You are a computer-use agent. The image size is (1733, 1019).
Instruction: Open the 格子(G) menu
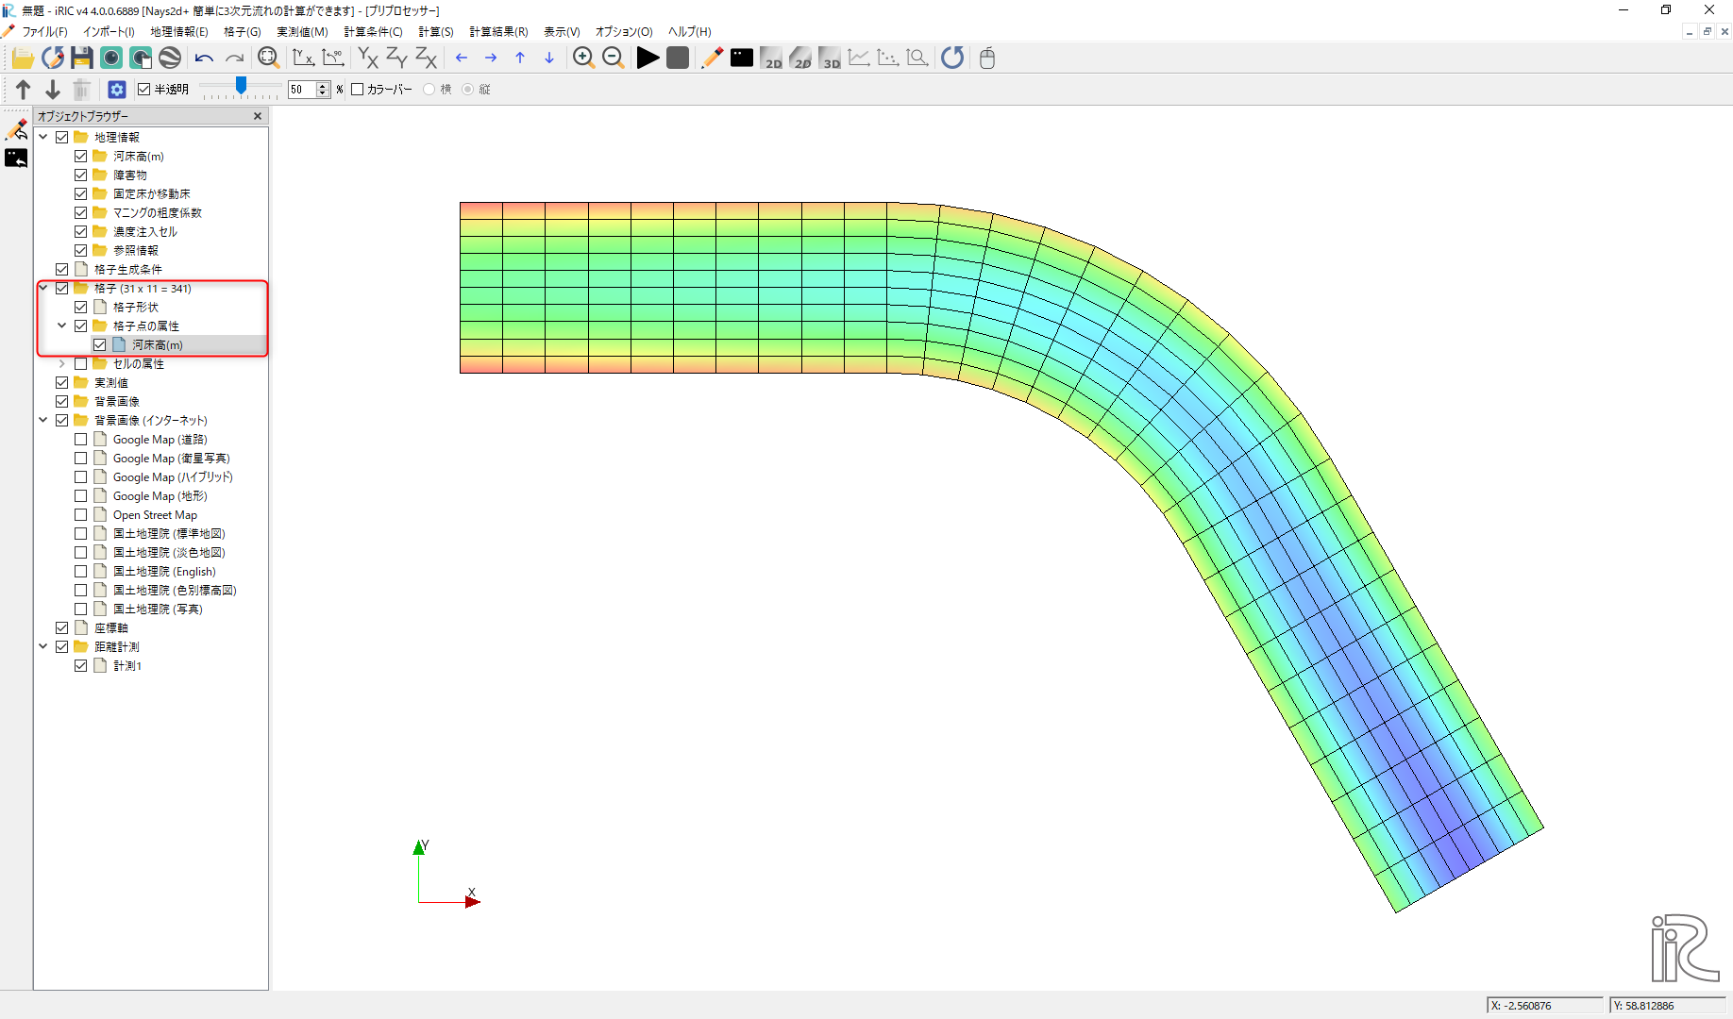pyautogui.click(x=242, y=32)
